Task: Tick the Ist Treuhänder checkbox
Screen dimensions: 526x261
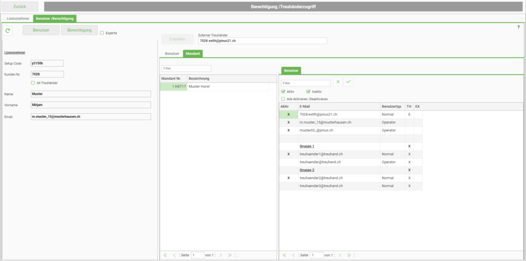Action: point(33,83)
